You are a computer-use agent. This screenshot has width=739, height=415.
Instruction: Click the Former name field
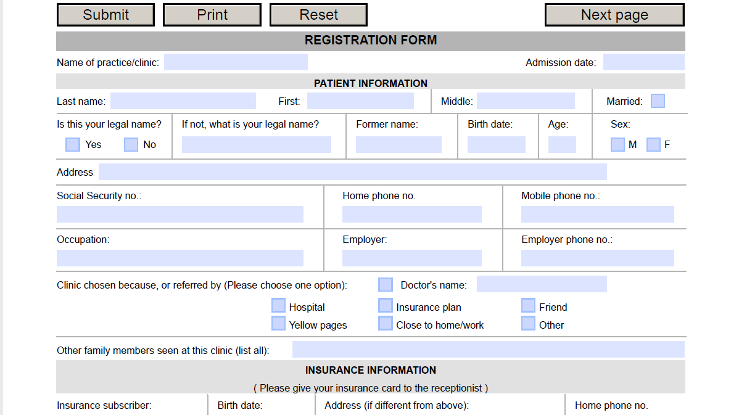click(x=398, y=145)
